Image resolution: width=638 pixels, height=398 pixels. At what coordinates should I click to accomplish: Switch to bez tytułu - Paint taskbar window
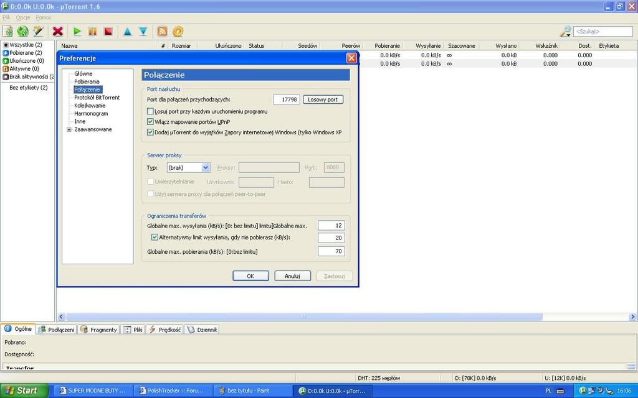tap(252, 391)
